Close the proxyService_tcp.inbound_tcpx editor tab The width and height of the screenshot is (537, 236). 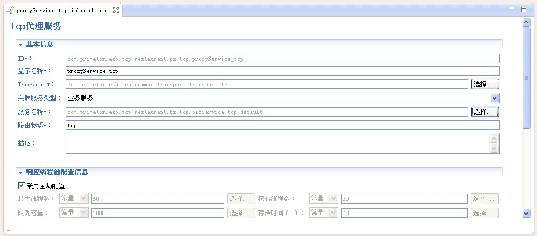click(x=116, y=10)
